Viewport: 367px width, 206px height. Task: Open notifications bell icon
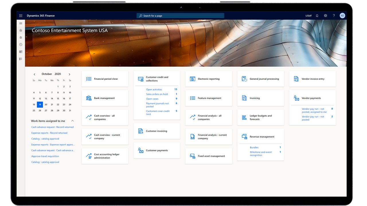[x=317, y=16]
